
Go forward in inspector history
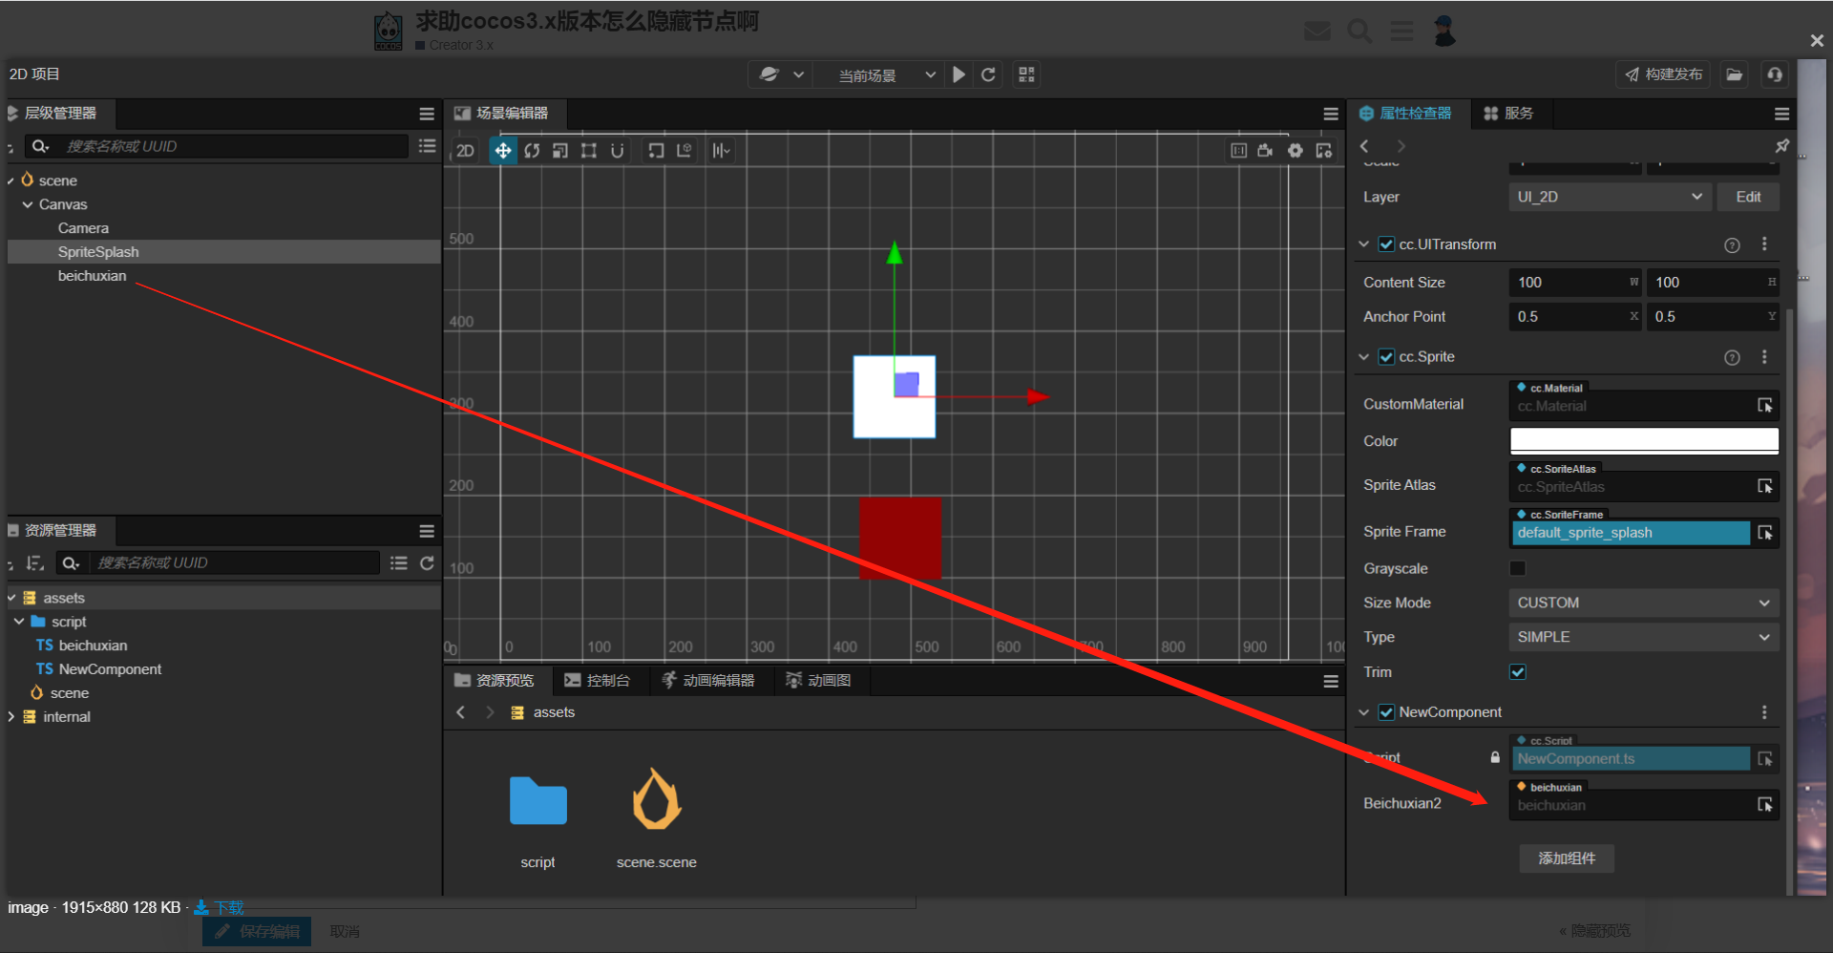1401,146
